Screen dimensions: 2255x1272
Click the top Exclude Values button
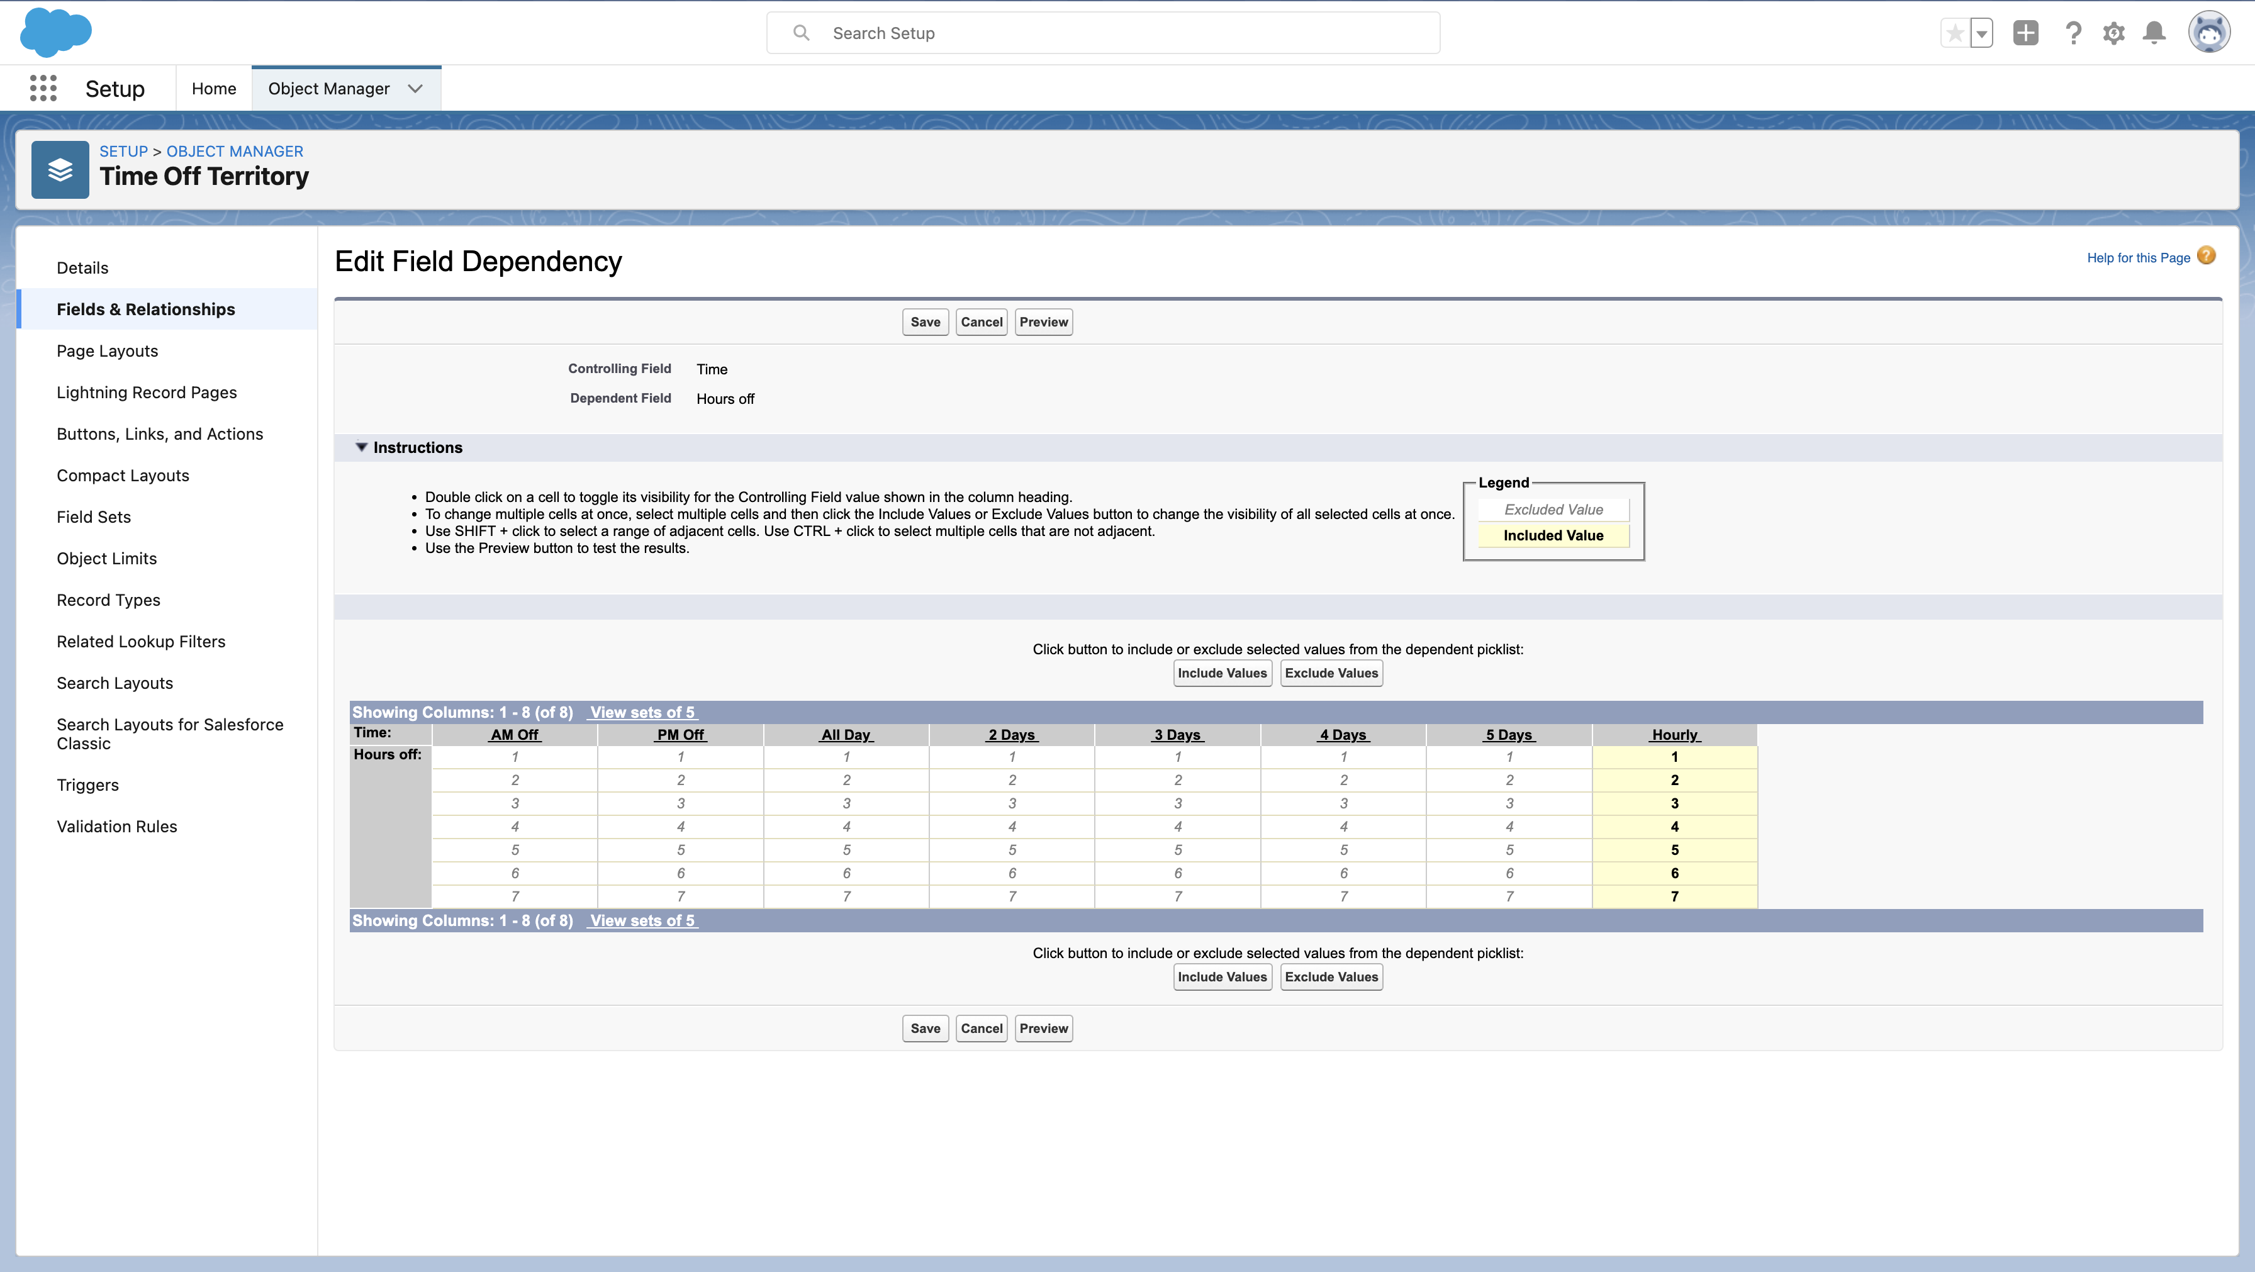pyautogui.click(x=1331, y=673)
